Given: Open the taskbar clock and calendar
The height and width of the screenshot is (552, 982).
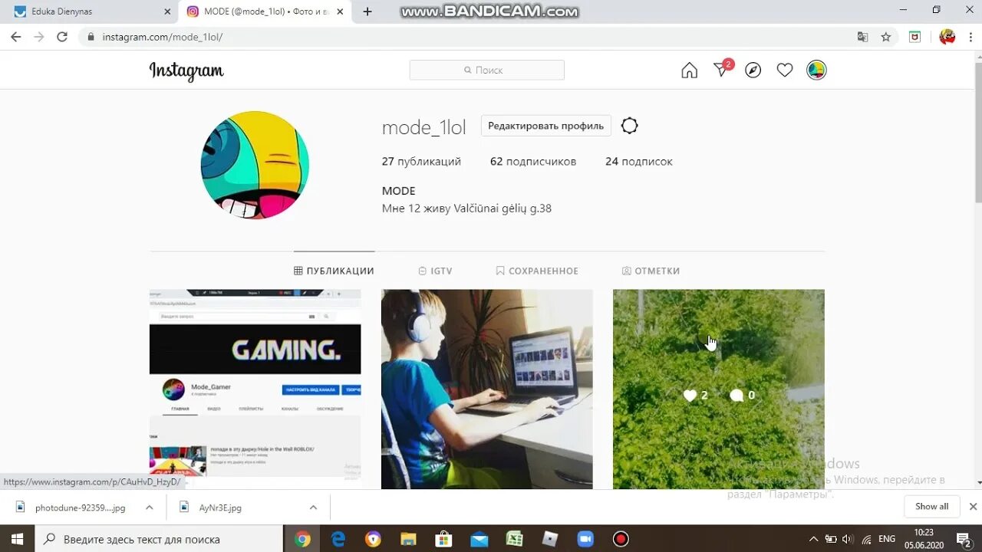Looking at the screenshot, I should coord(924,539).
